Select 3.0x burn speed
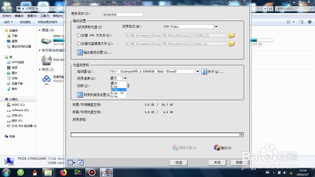This screenshot has height=177, width=315. pyautogui.click(x=118, y=96)
